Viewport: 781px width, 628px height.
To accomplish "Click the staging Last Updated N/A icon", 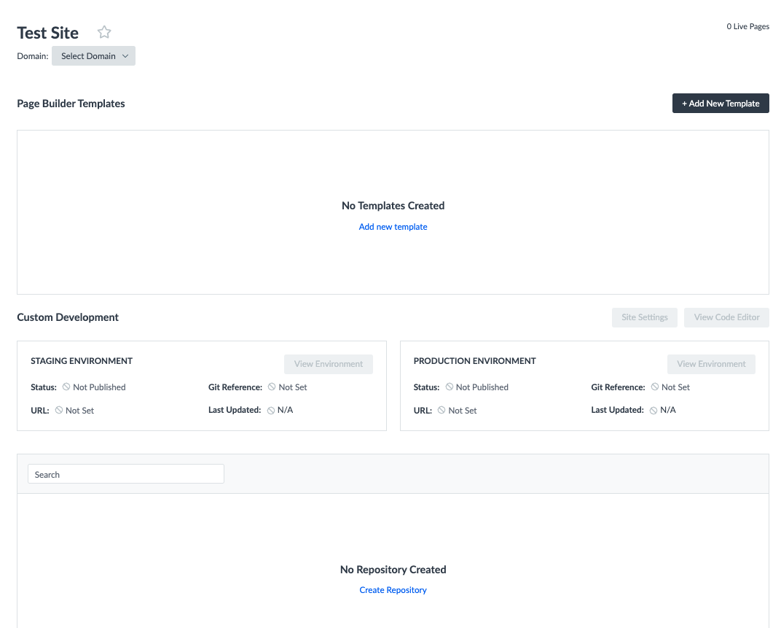I will [x=271, y=411].
